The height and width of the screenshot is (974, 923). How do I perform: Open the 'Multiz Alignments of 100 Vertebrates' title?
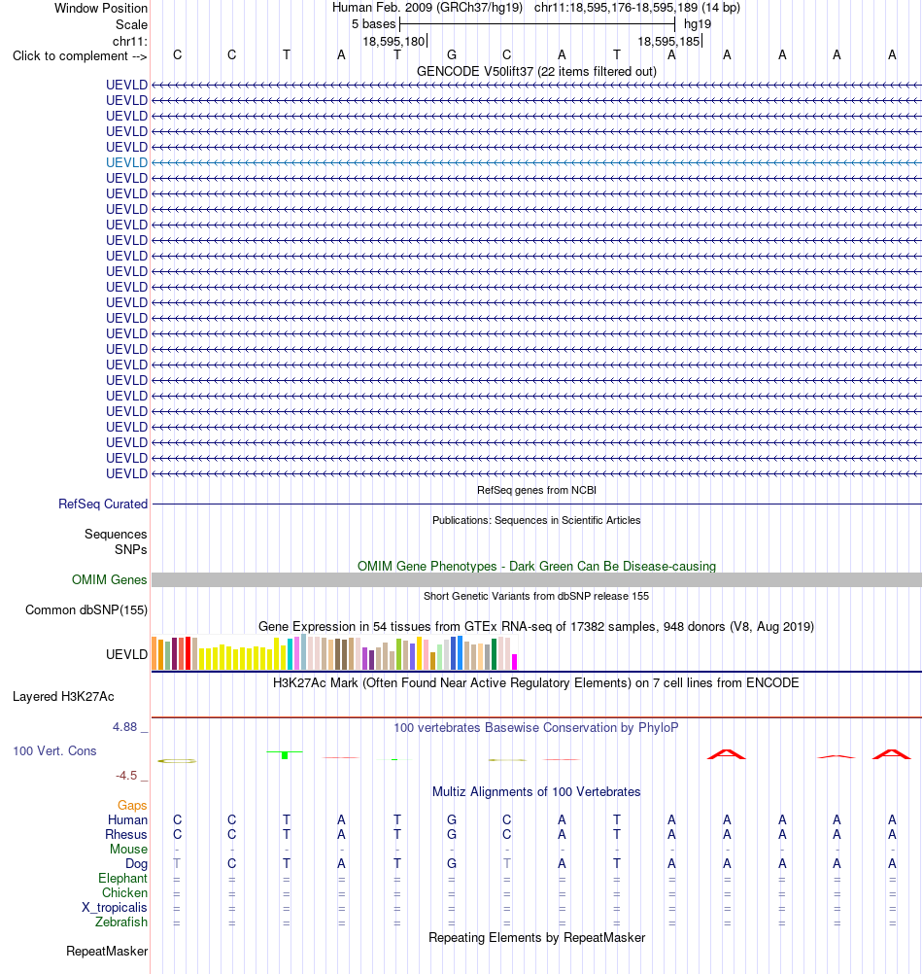pos(536,792)
